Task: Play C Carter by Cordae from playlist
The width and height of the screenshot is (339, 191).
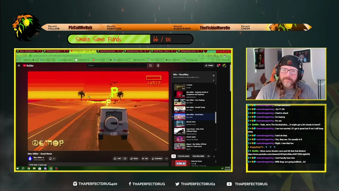Action: pos(195,86)
